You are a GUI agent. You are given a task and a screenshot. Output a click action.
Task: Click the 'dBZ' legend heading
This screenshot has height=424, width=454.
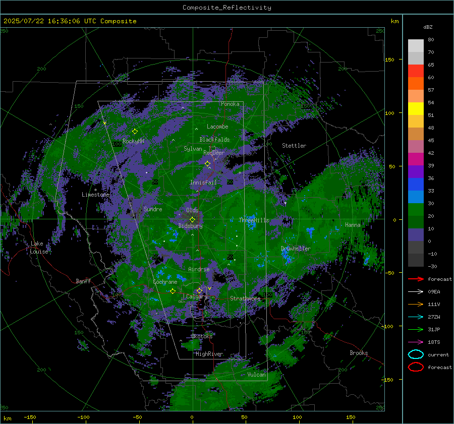click(x=428, y=27)
